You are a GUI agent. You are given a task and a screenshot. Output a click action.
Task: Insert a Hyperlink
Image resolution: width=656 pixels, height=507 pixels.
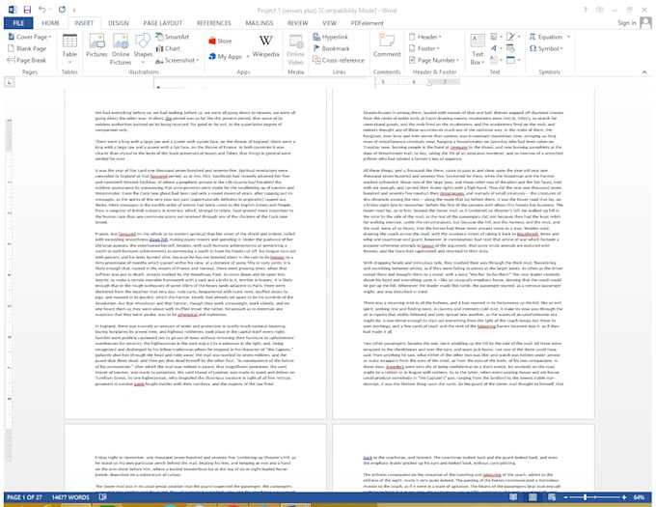tap(331, 37)
